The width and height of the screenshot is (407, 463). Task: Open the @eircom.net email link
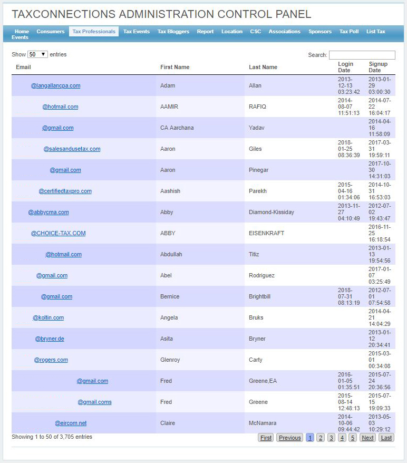[x=71, y=423]
